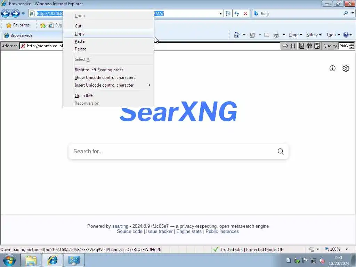Screen dimensions: 356x267
Task: Click the 100% zoom level button
Action: 333,249
